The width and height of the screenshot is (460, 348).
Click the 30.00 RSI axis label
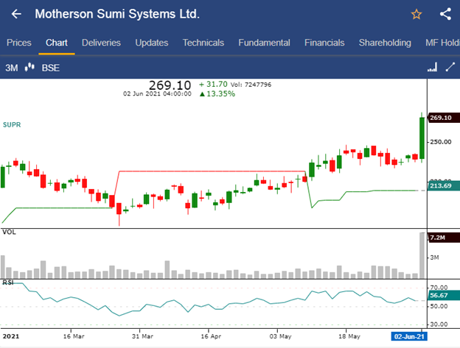(x=439, y=324)
